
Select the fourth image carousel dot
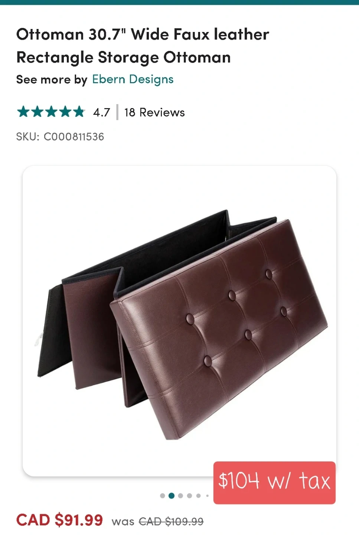189,496
